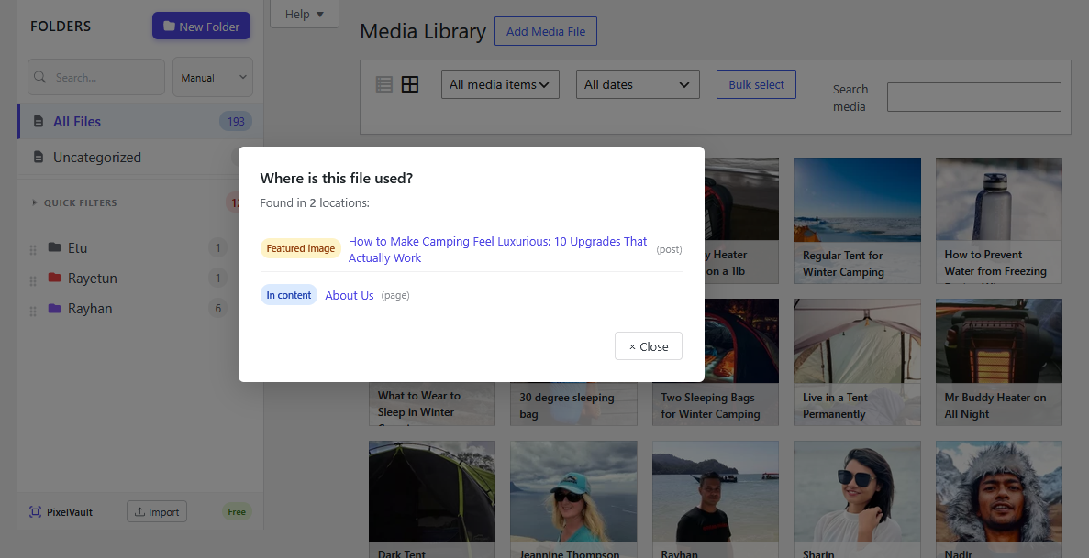Screen dimensions: 1089x558
Task: Open the Manual sort dropdown
Action: pos(213,77)
